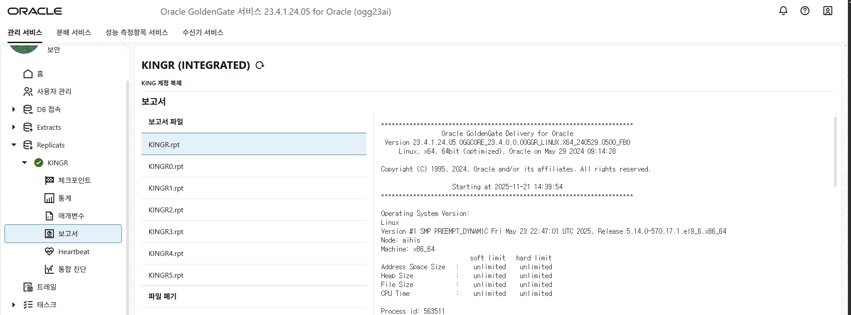Viewport: 851px width, 315px height.
Task: Select KINGR2.rpt report file
Action: pos(254,210)
